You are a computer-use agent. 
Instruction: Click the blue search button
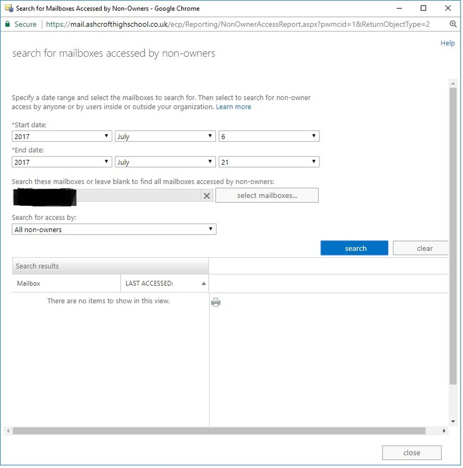pyautogui.click(x=355, y=249)
